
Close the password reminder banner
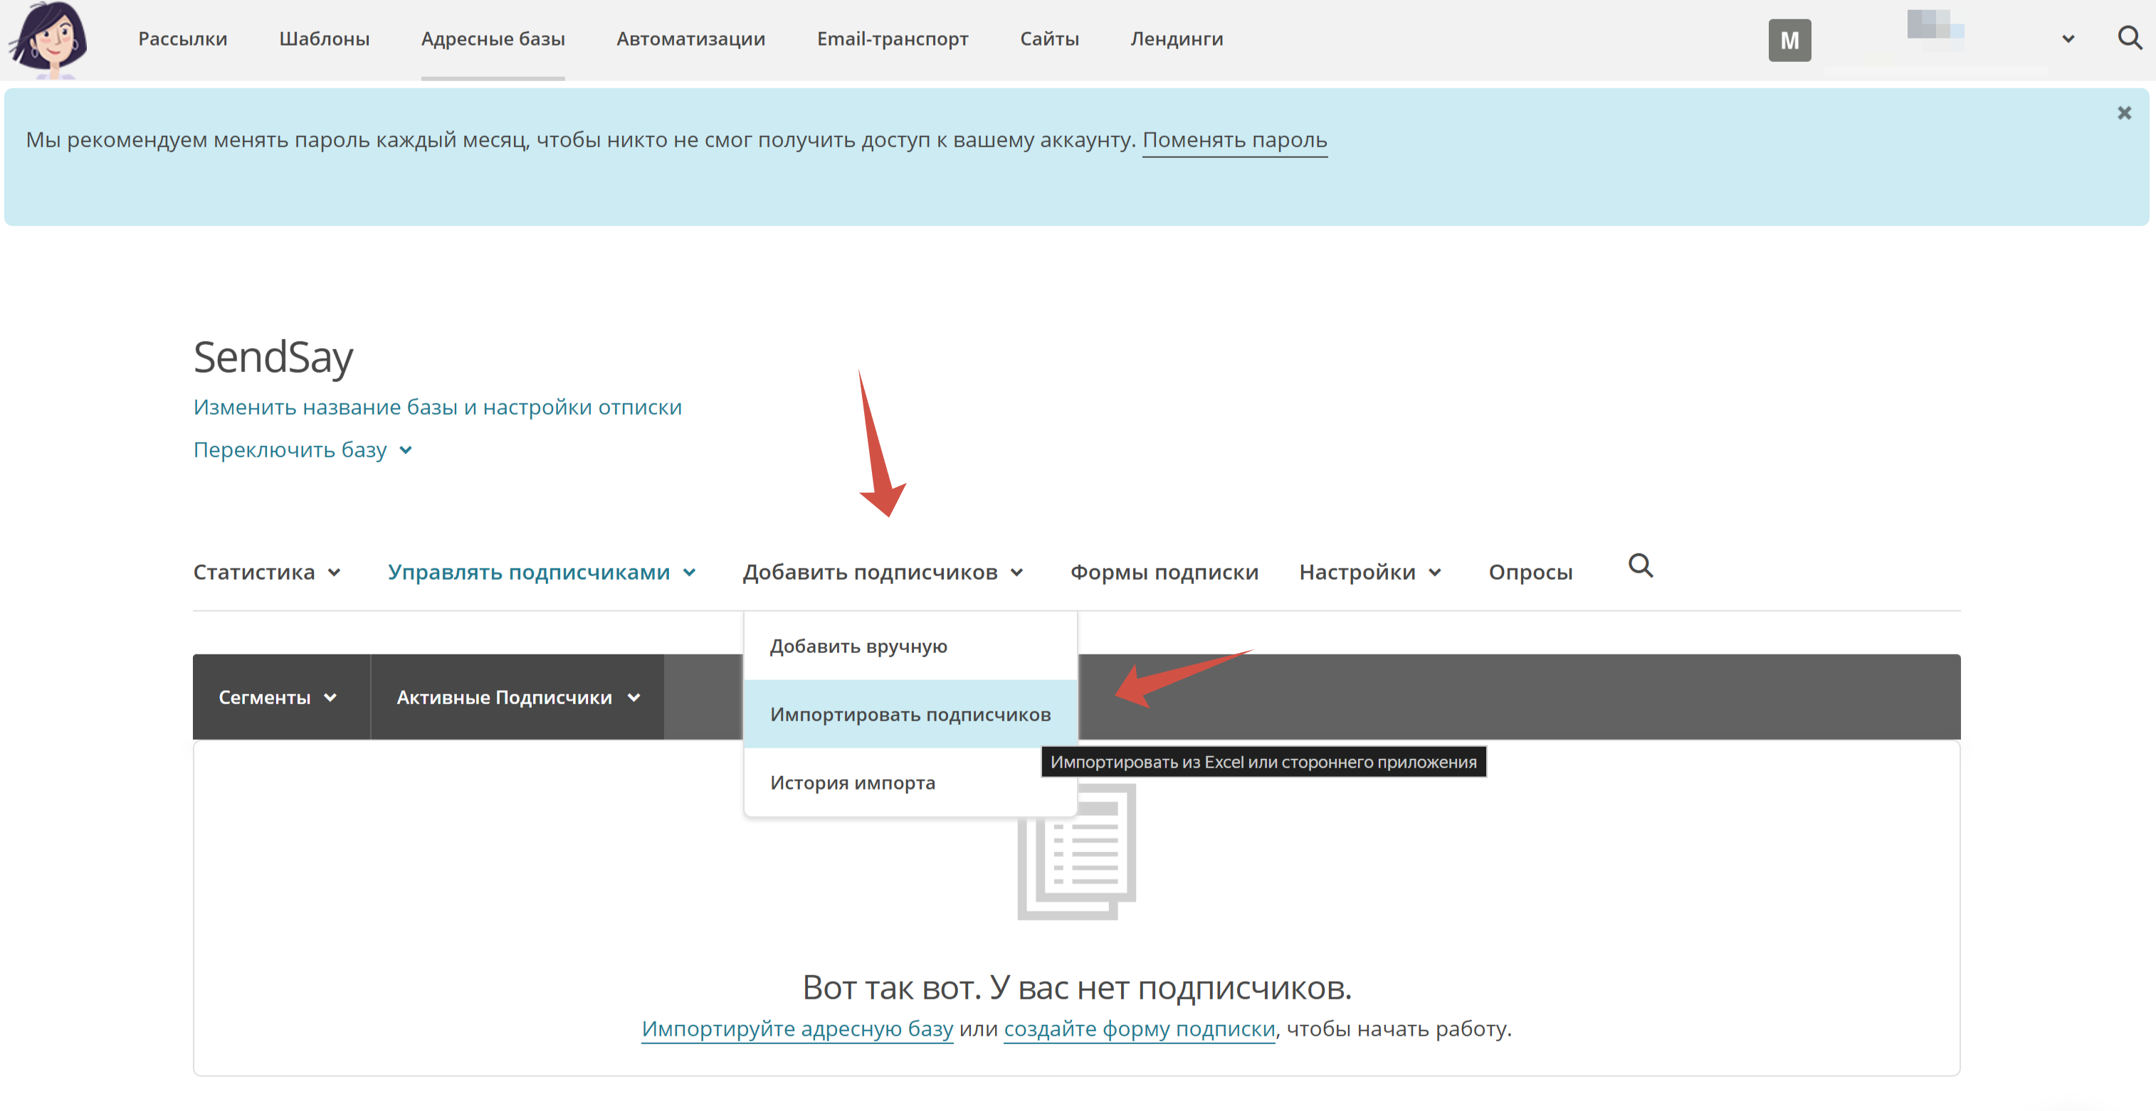[x=2124, y=113]
